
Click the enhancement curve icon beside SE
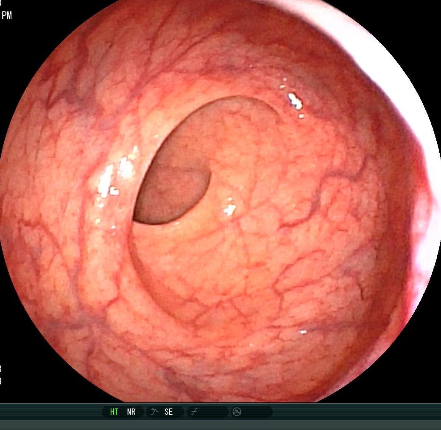154,412
